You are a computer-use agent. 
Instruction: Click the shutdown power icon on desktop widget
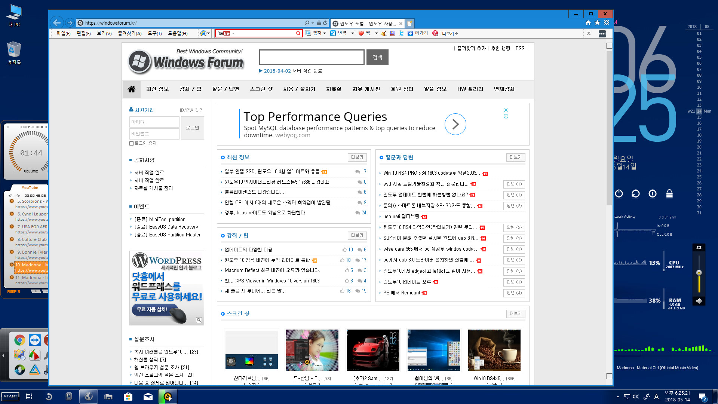(x=619, y=193)
